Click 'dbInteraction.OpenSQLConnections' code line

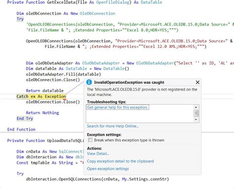97,179
